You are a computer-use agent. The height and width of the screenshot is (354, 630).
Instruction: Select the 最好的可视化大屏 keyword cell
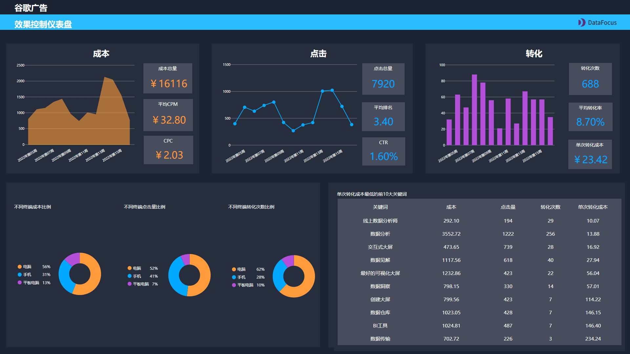(x=380, y=273)
